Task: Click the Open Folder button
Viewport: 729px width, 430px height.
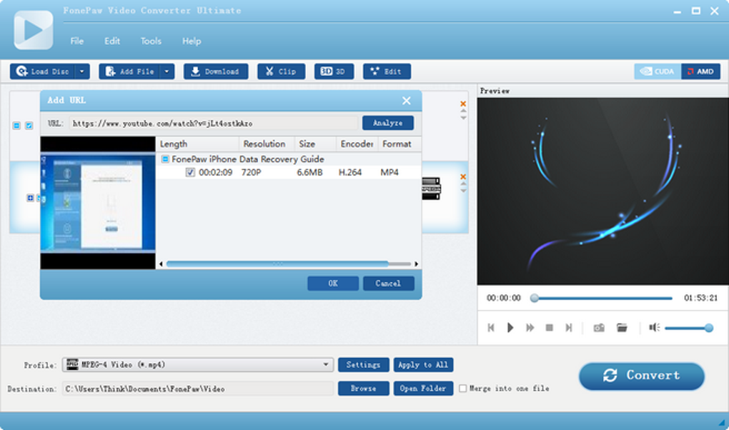Action: [423, 389]
